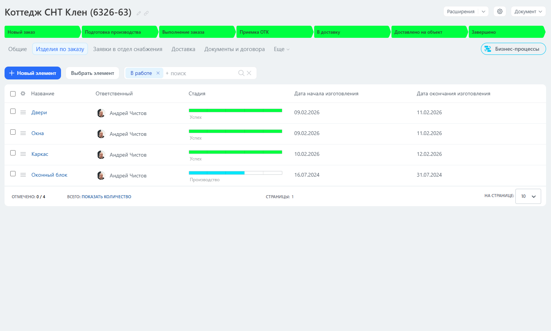Click the Показать количество link
Viewport: 551px width, 331px height.
tap(106, 197)
